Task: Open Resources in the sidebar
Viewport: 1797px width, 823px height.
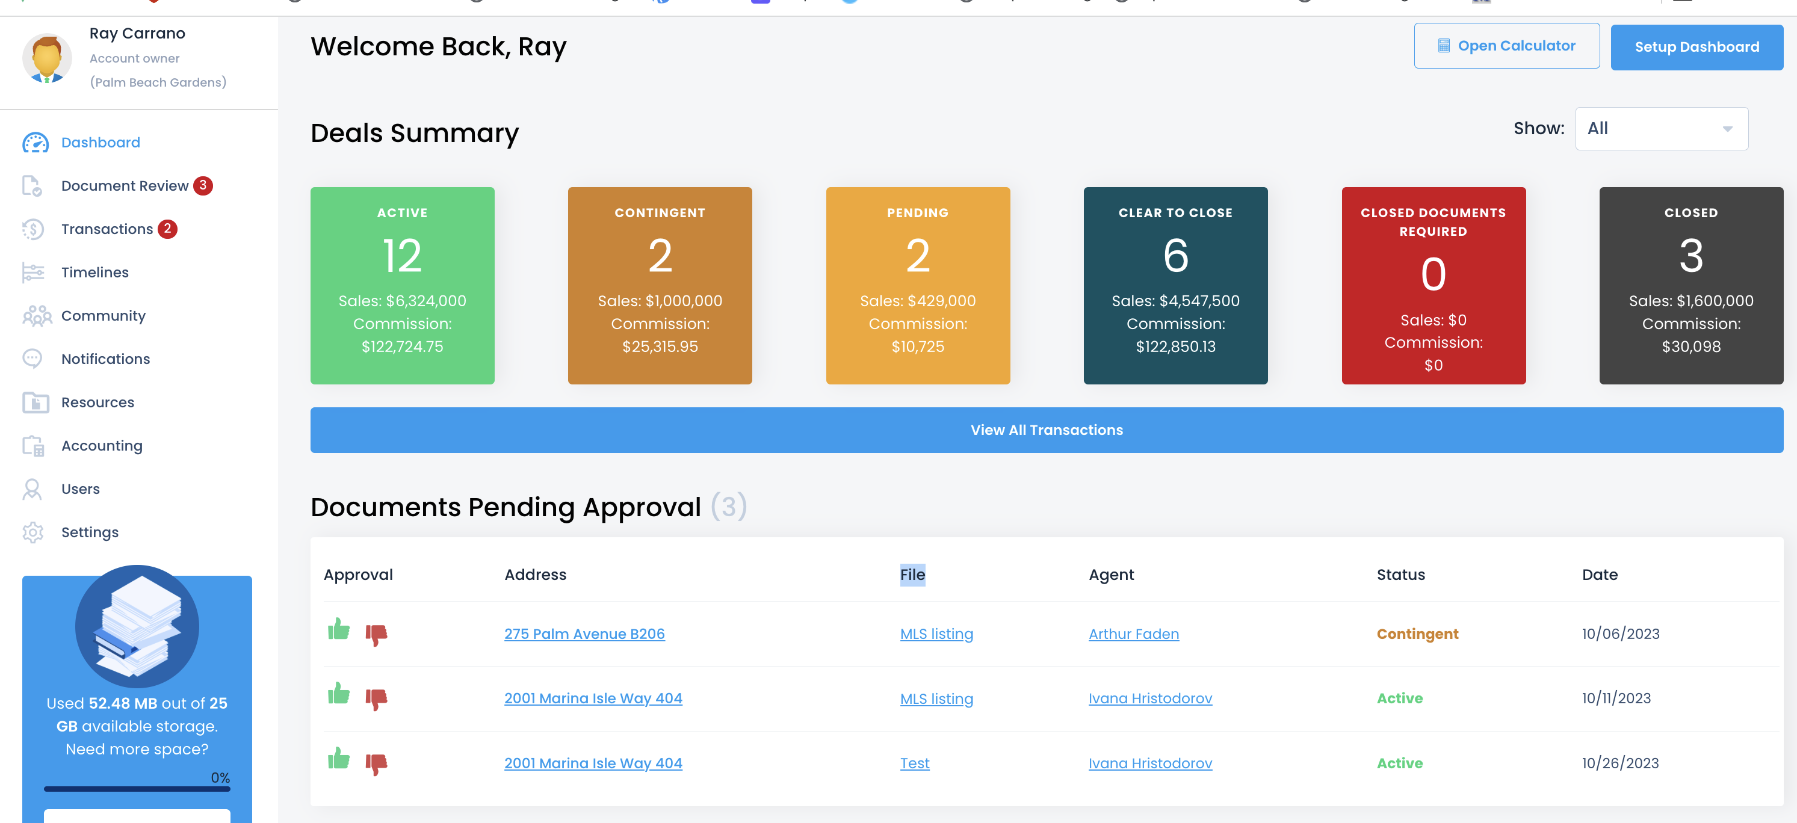Action: [97, 402]
